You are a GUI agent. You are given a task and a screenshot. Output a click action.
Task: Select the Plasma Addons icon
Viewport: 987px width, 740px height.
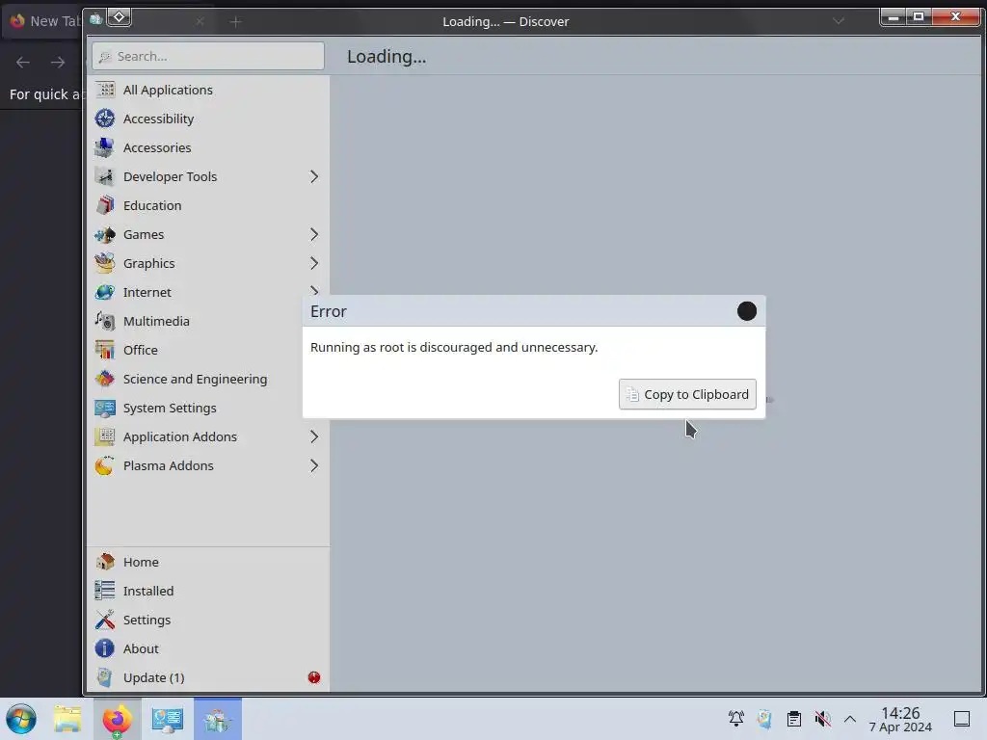(x=104, y=465)
